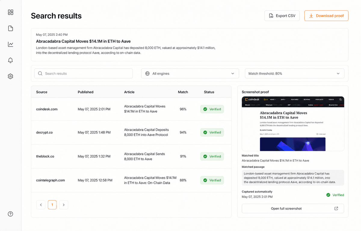Open article 'Abracadabra Capital Sends 8,000 ETH'
Screen dimensions: 361x231
[144, 156]
